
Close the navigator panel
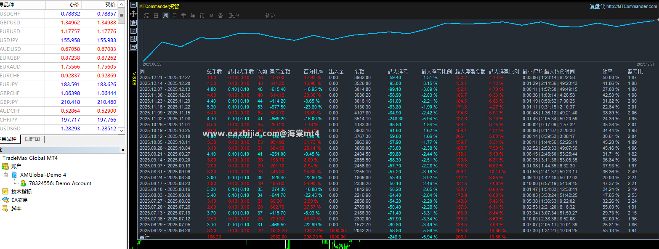pos(123,150)
